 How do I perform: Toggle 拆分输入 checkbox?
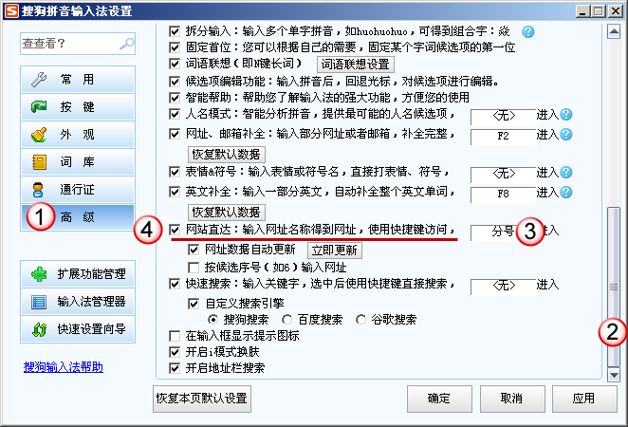(x=175, y=31)
